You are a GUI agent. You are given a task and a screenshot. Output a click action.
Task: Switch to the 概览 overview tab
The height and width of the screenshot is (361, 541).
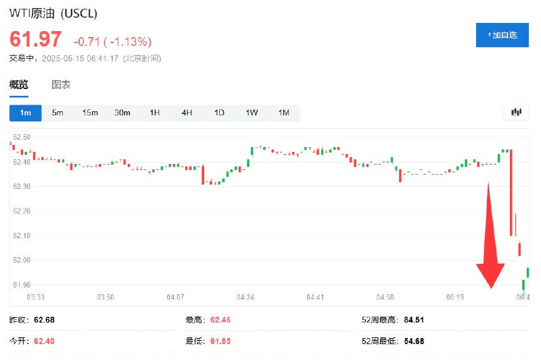click(x=19, y=84)
